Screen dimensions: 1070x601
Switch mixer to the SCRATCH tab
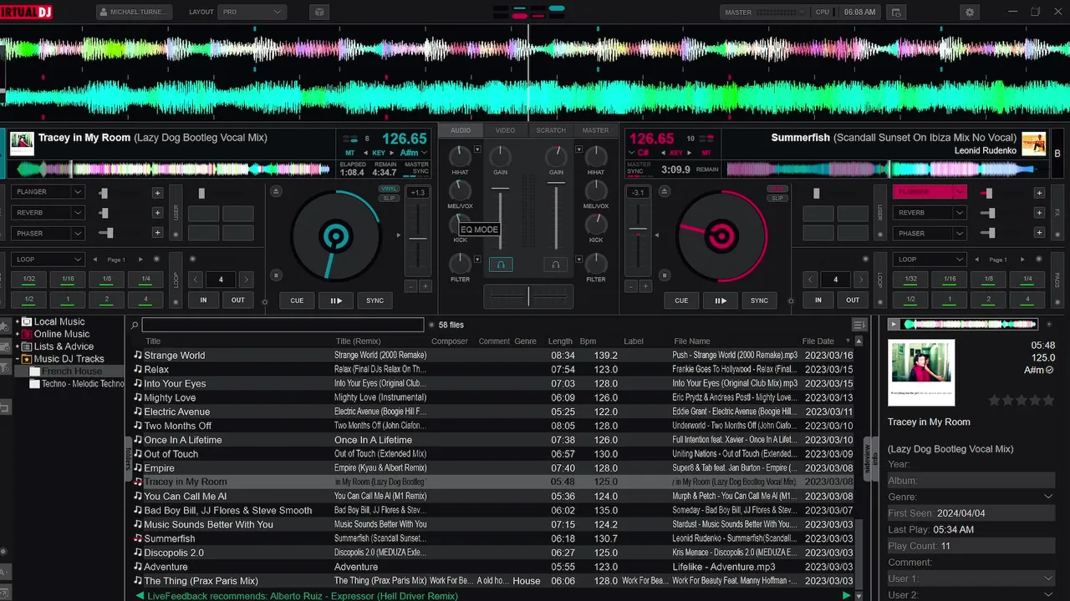pyautogui.click(x=551, y=130)
